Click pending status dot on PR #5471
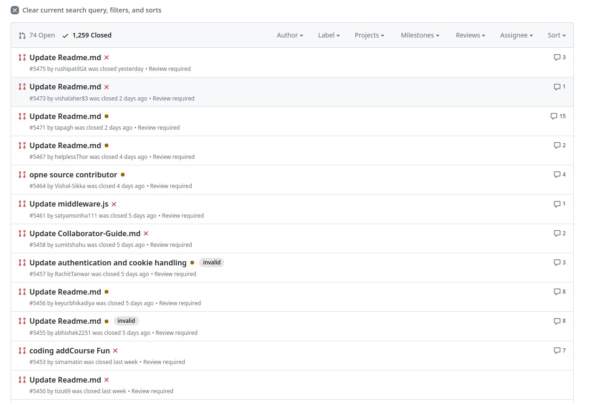This screenshot has height=402, width=591. pyautogui.click(x=107, y=116)
